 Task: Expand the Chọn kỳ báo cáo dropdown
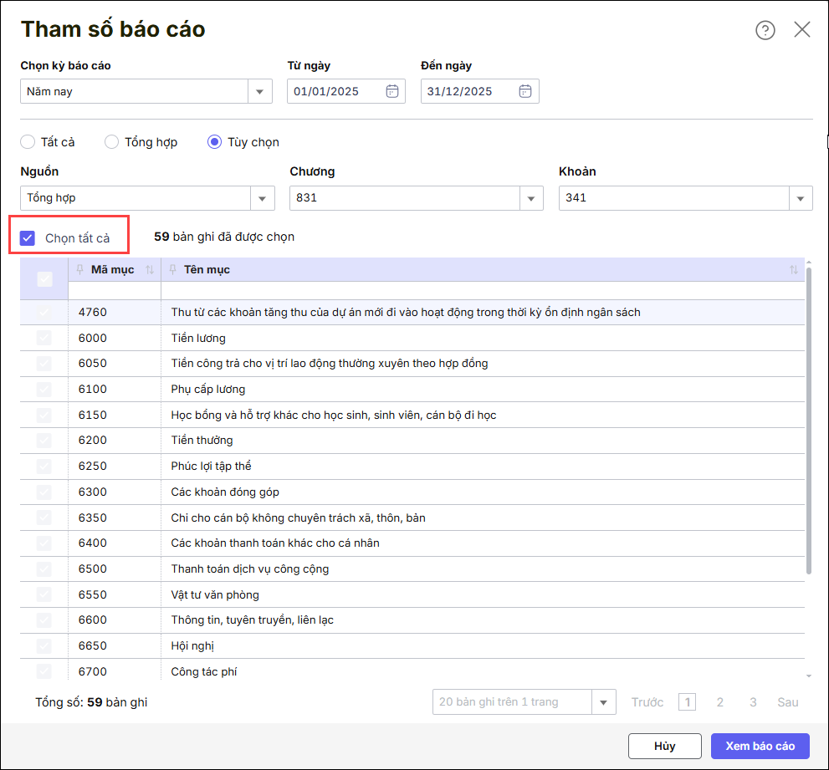pyautogui.click(x=259, y=91)
